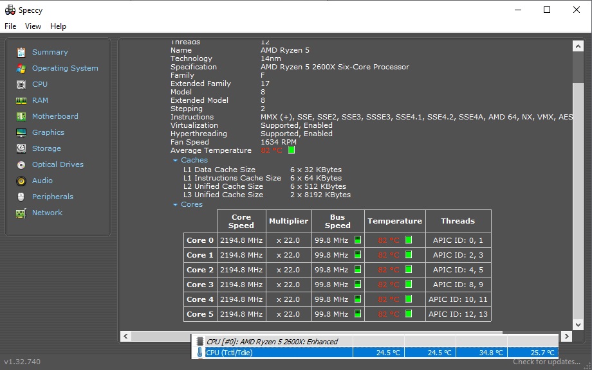Click horizontal scrollbar right arrow
The image size is (592, 370).
tap(566, 336)
